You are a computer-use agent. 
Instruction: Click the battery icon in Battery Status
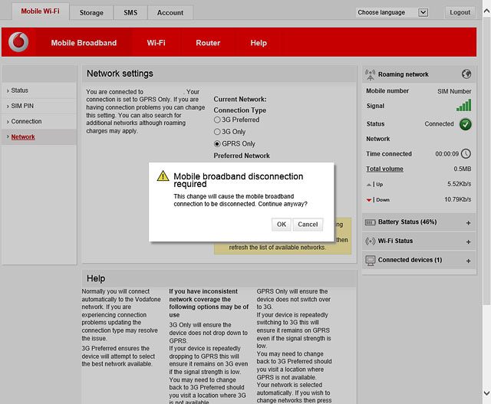tap(370, 222)
